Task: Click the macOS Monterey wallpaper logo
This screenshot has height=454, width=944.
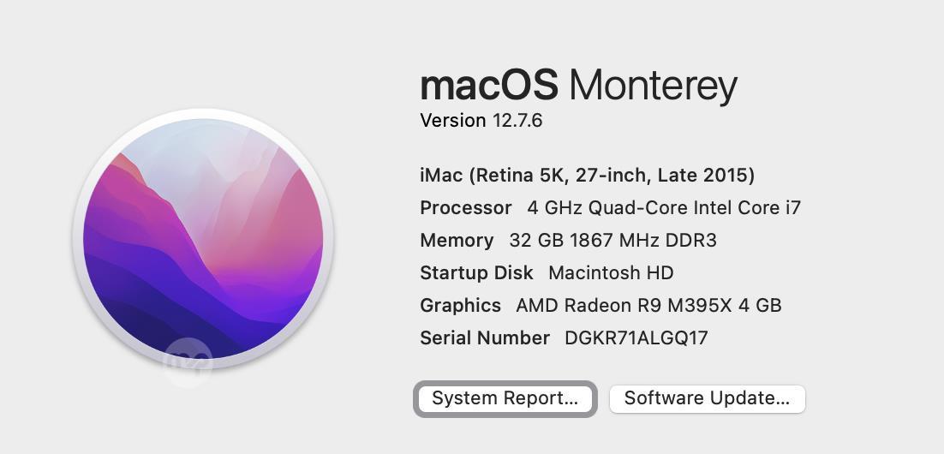Action: click(203, 237)
